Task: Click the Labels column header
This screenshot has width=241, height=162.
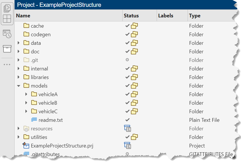Action: 166,16
